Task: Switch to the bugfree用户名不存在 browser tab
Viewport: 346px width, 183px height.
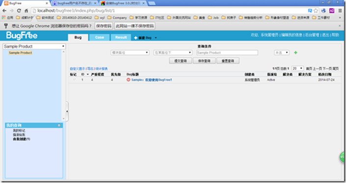Action: [74, 3]
